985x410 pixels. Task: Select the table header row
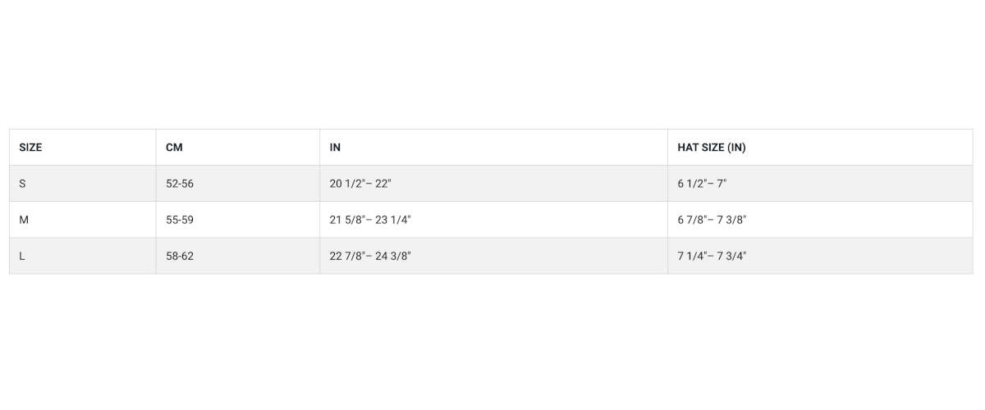pyautogui.click(x=492, y=148)
